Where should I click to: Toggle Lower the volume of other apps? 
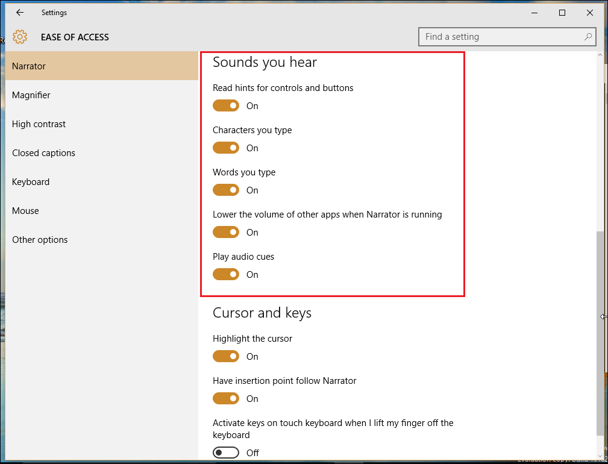pos(226,232)
